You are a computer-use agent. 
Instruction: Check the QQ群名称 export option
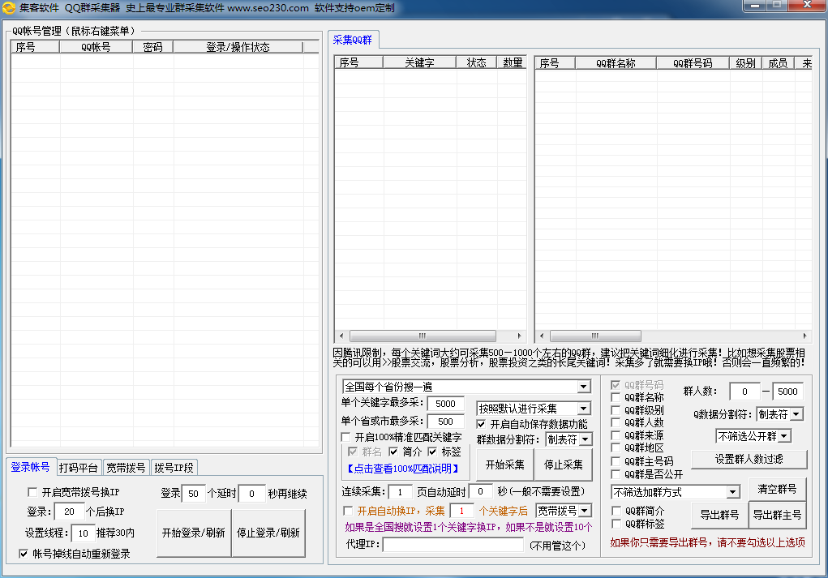pos(616,398)
